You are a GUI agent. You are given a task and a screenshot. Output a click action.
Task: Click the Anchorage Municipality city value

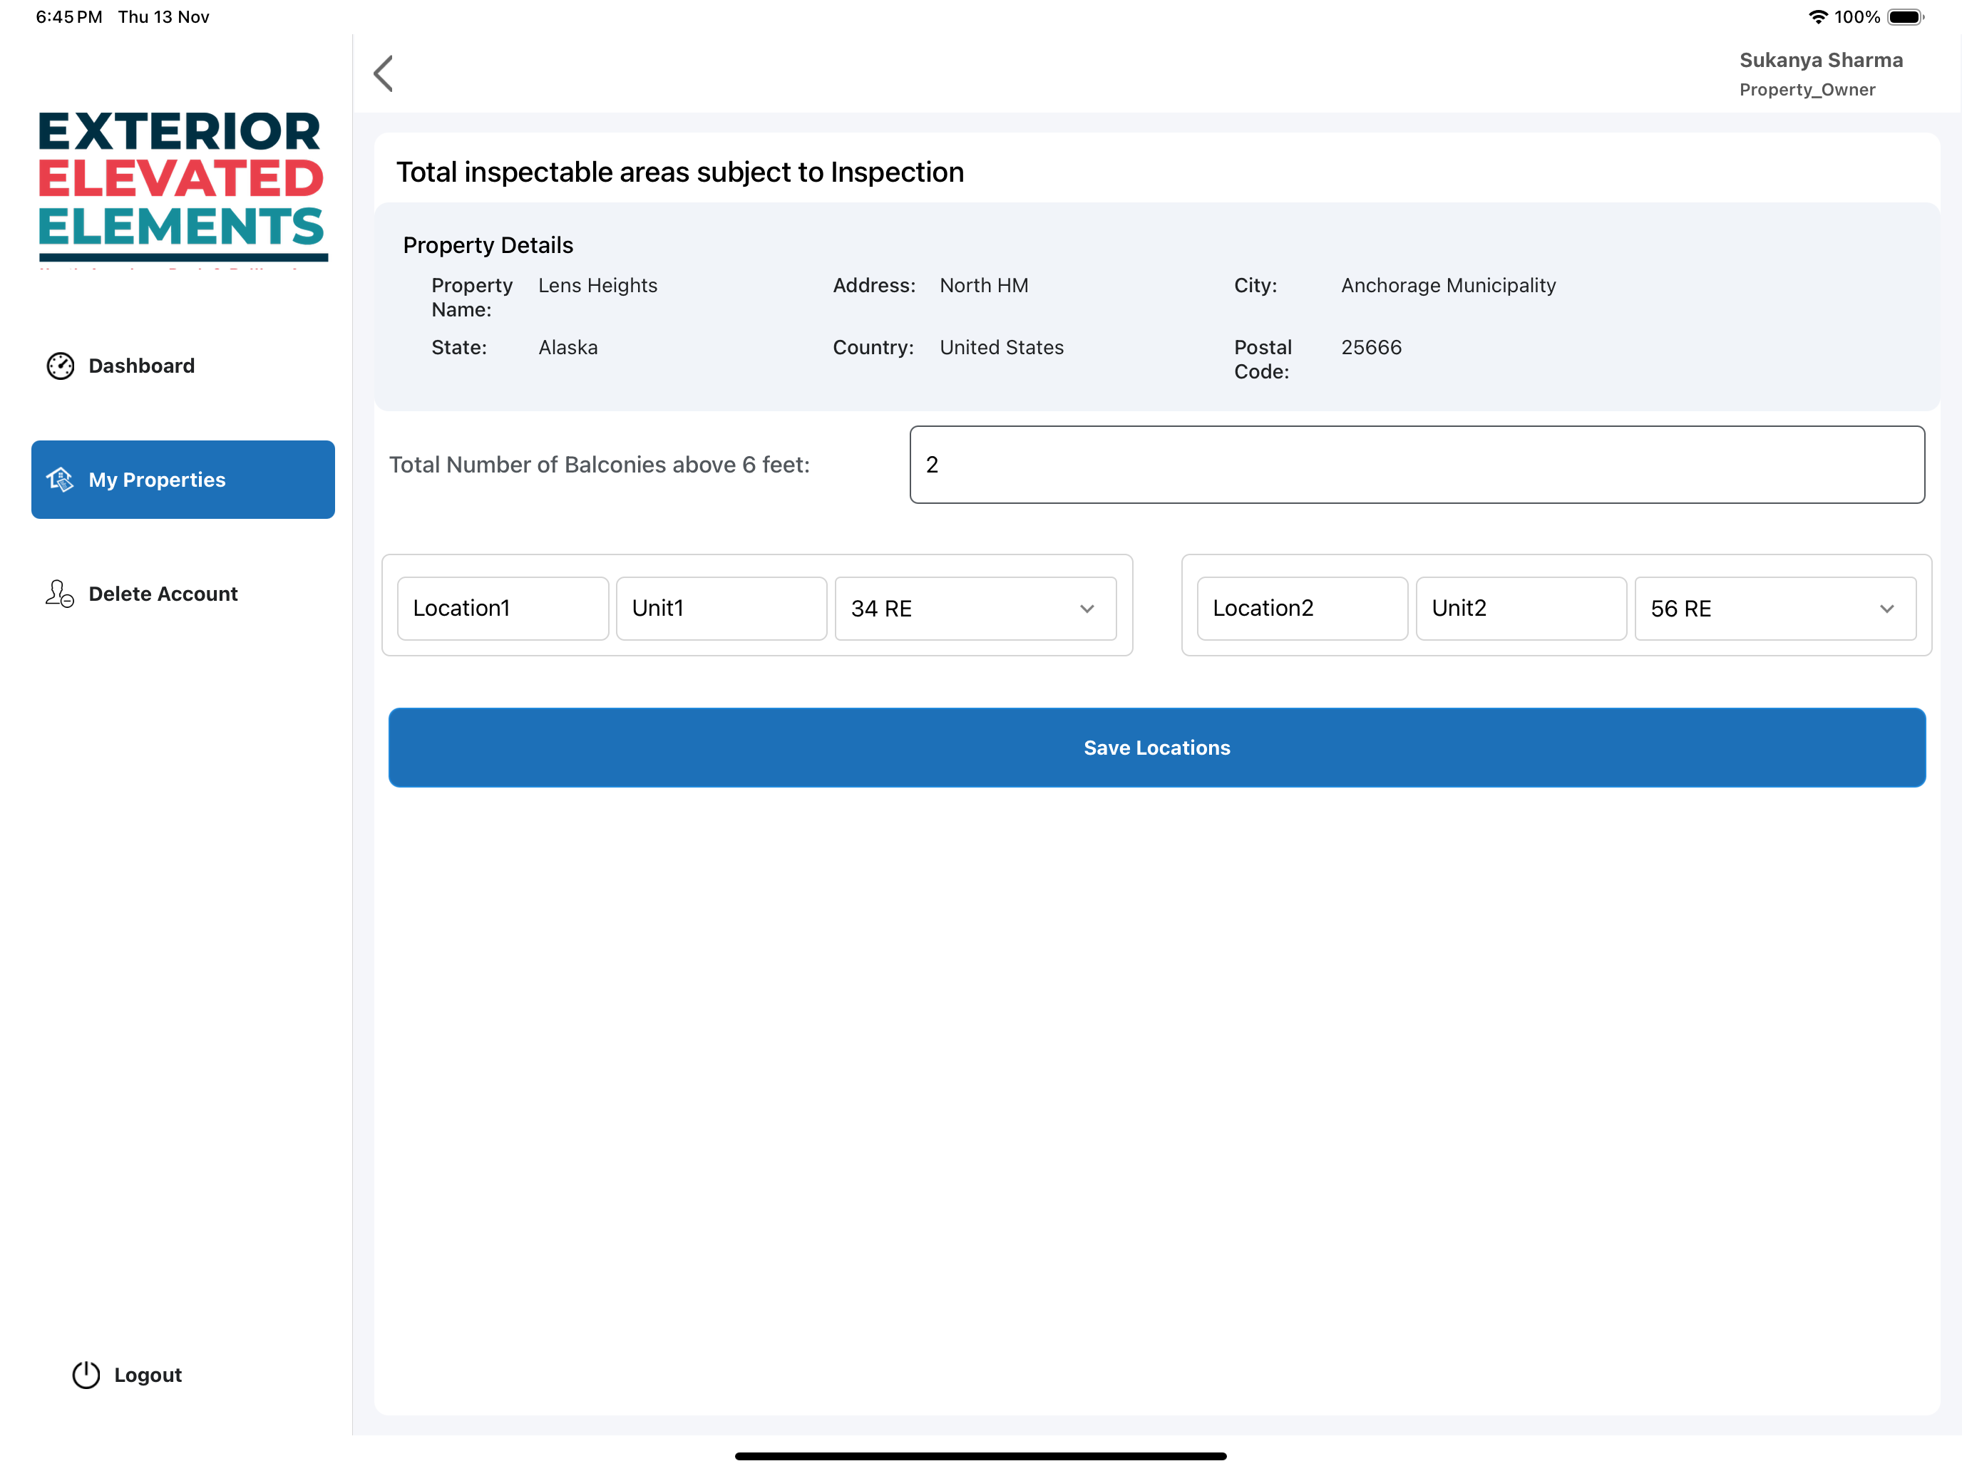click(x=1449, y=286)
